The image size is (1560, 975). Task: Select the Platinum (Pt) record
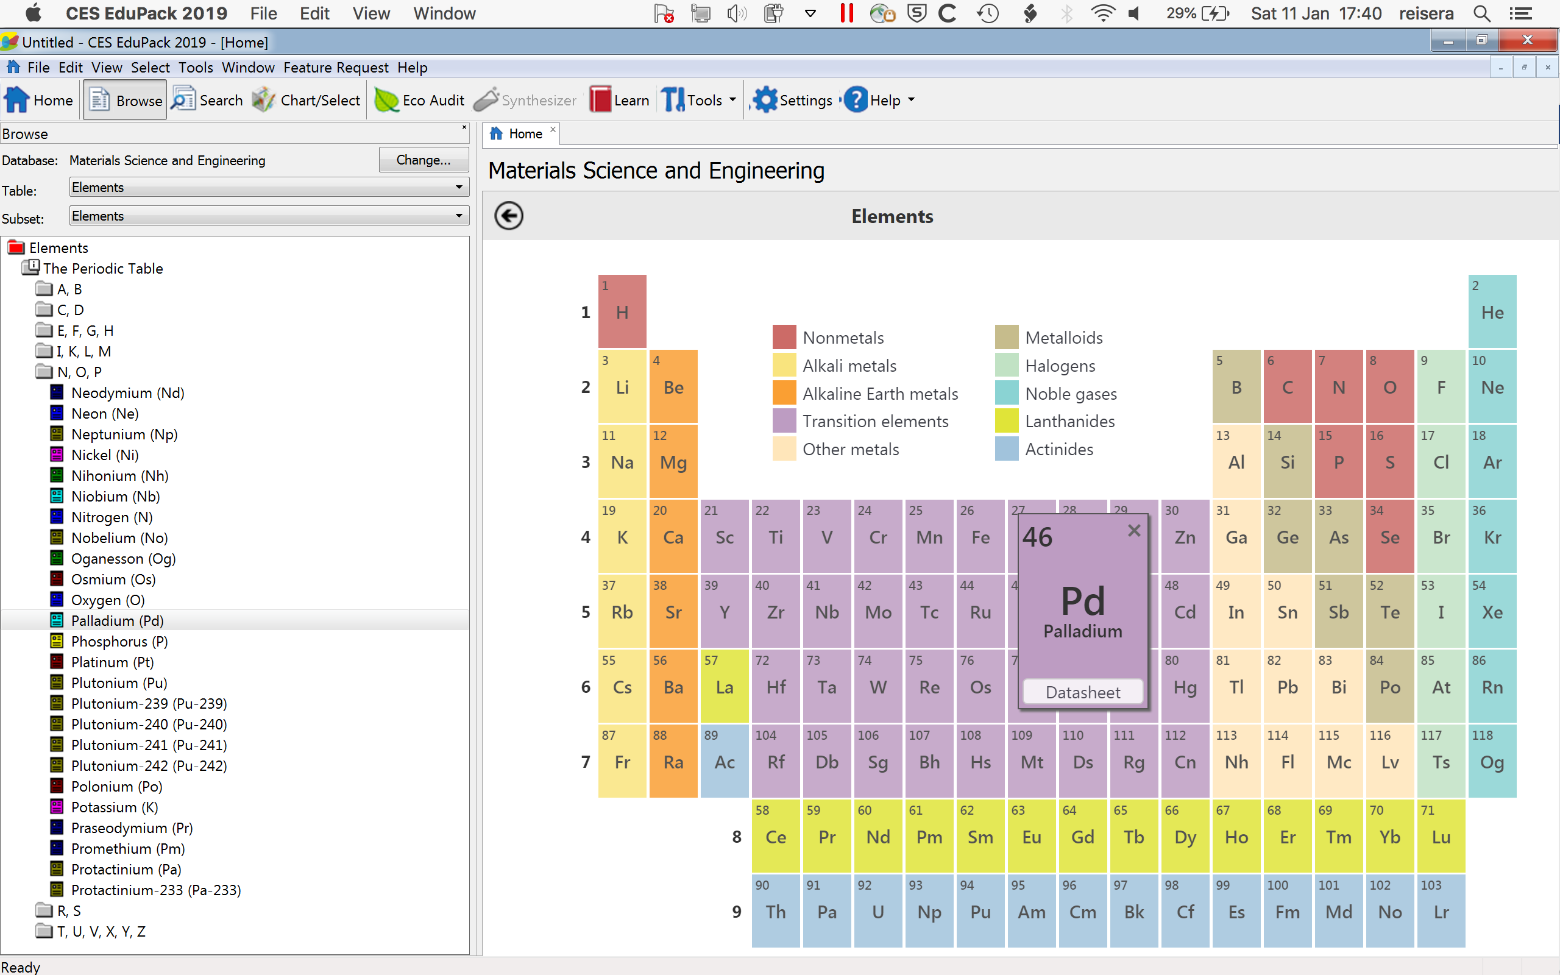click(112, 662)
